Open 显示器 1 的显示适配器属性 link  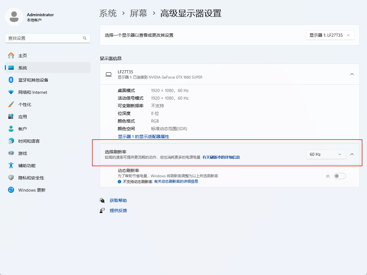tap(143, 137)
